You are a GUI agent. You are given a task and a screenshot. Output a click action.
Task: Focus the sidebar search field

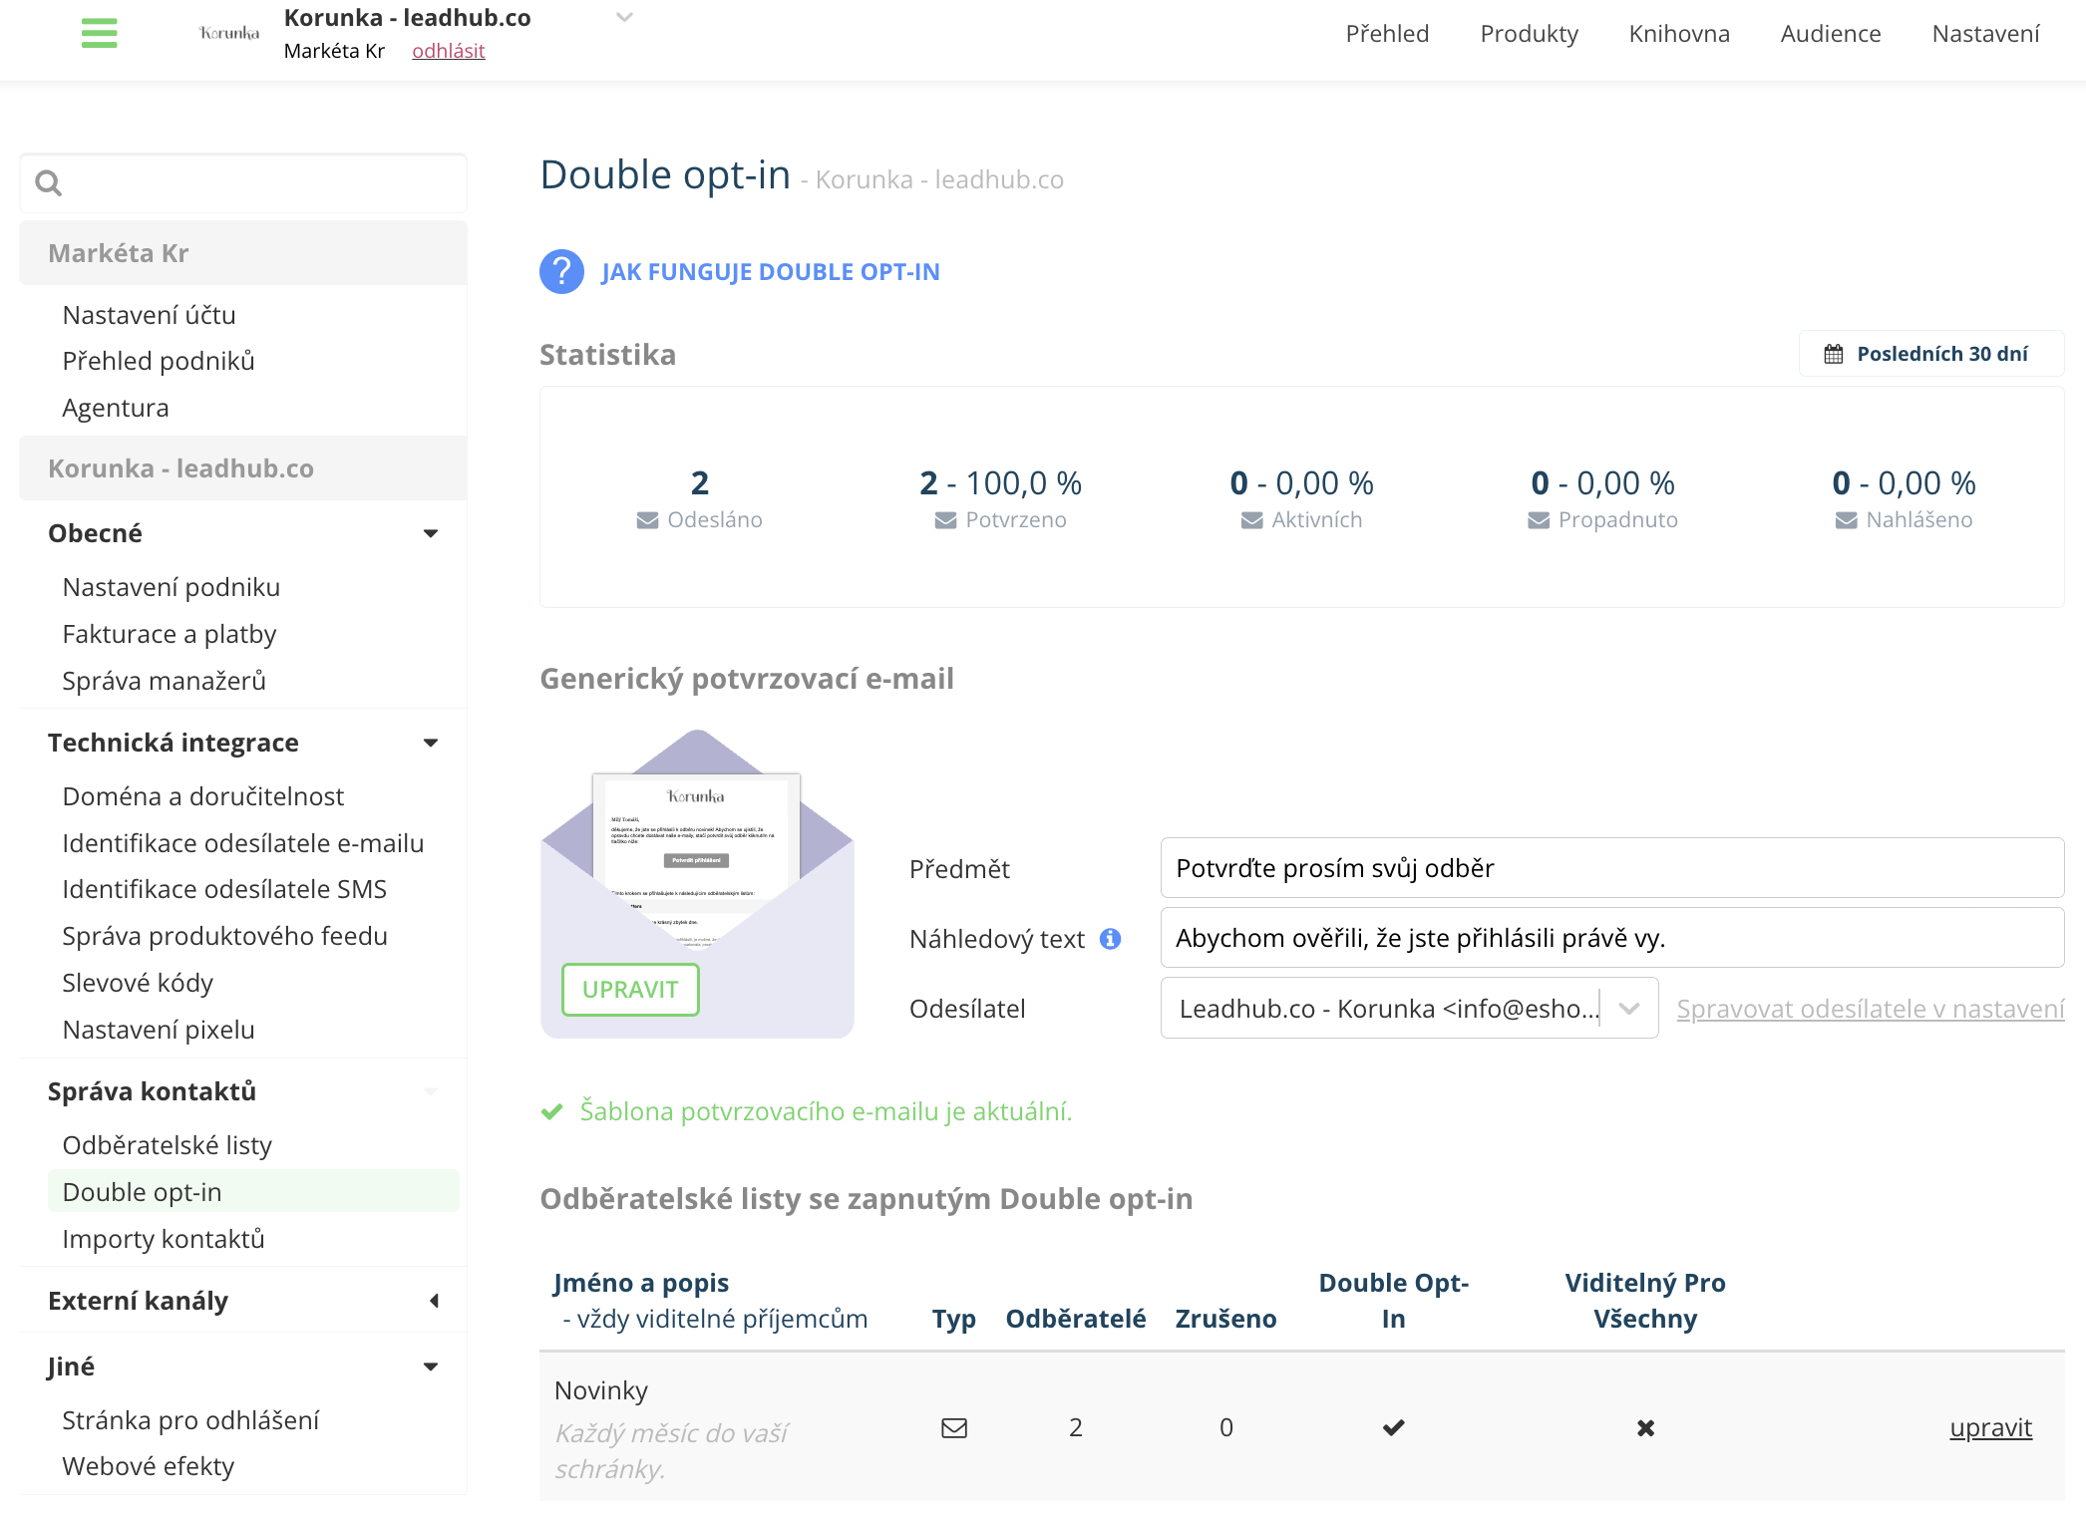pos(243,183)
